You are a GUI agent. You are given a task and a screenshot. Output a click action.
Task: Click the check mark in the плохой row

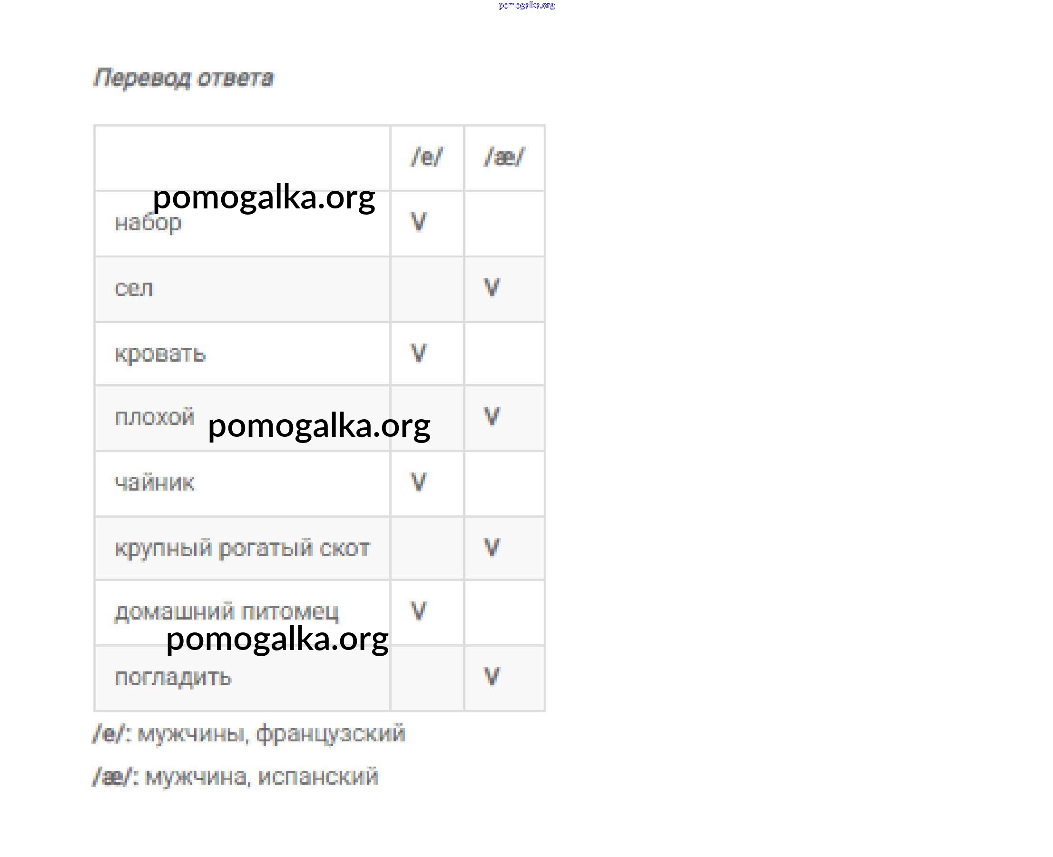492,417
